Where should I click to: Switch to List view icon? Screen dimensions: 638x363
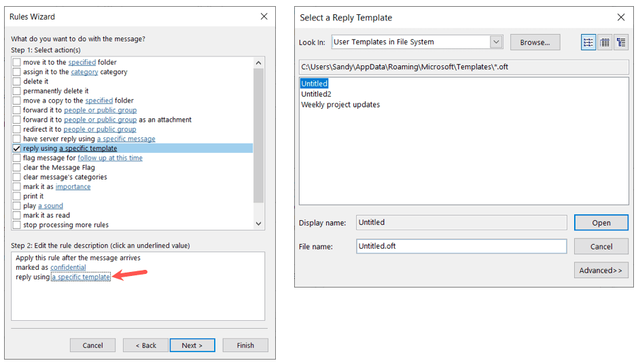pyautogui.click(x=588, y=42)
